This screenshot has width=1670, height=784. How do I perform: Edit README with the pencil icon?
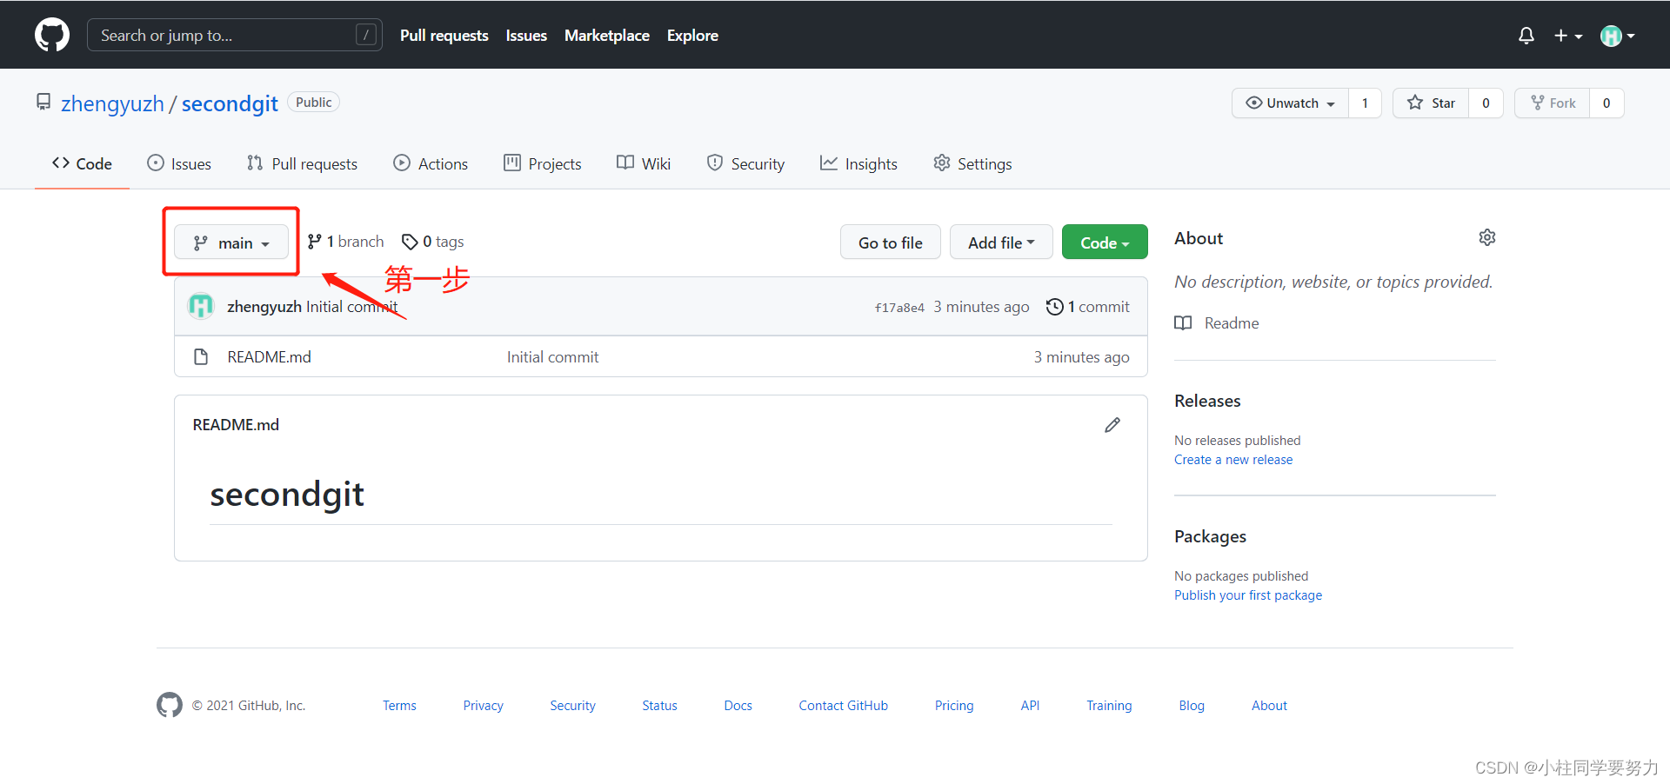(1112, 425)
